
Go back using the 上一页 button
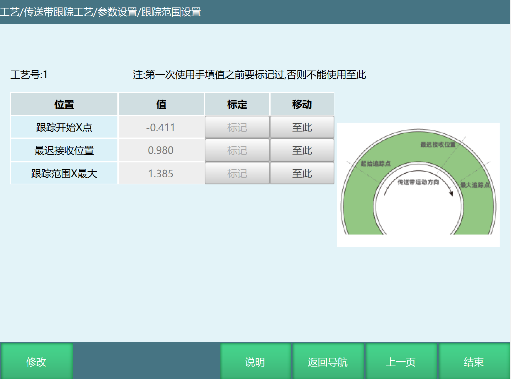click(401, 362)
